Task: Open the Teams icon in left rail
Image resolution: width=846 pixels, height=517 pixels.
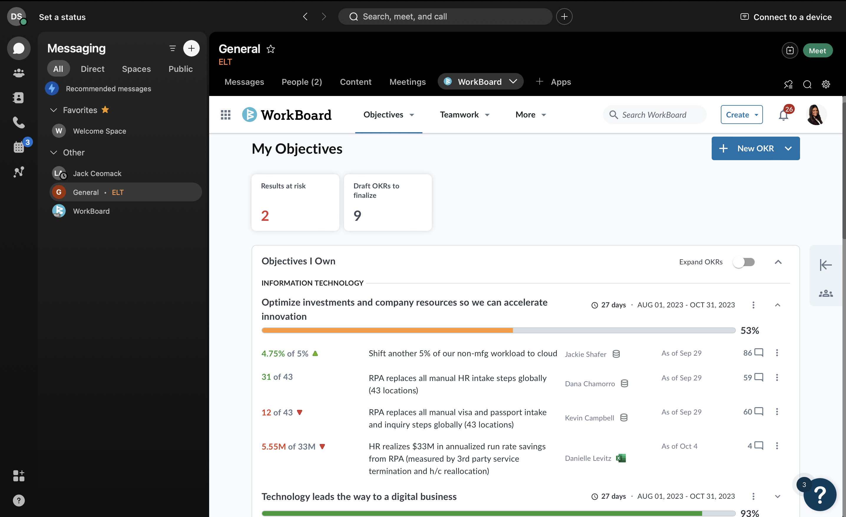Action: point(19,73)
